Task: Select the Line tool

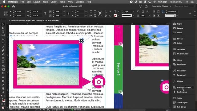Action: [3, 47]
